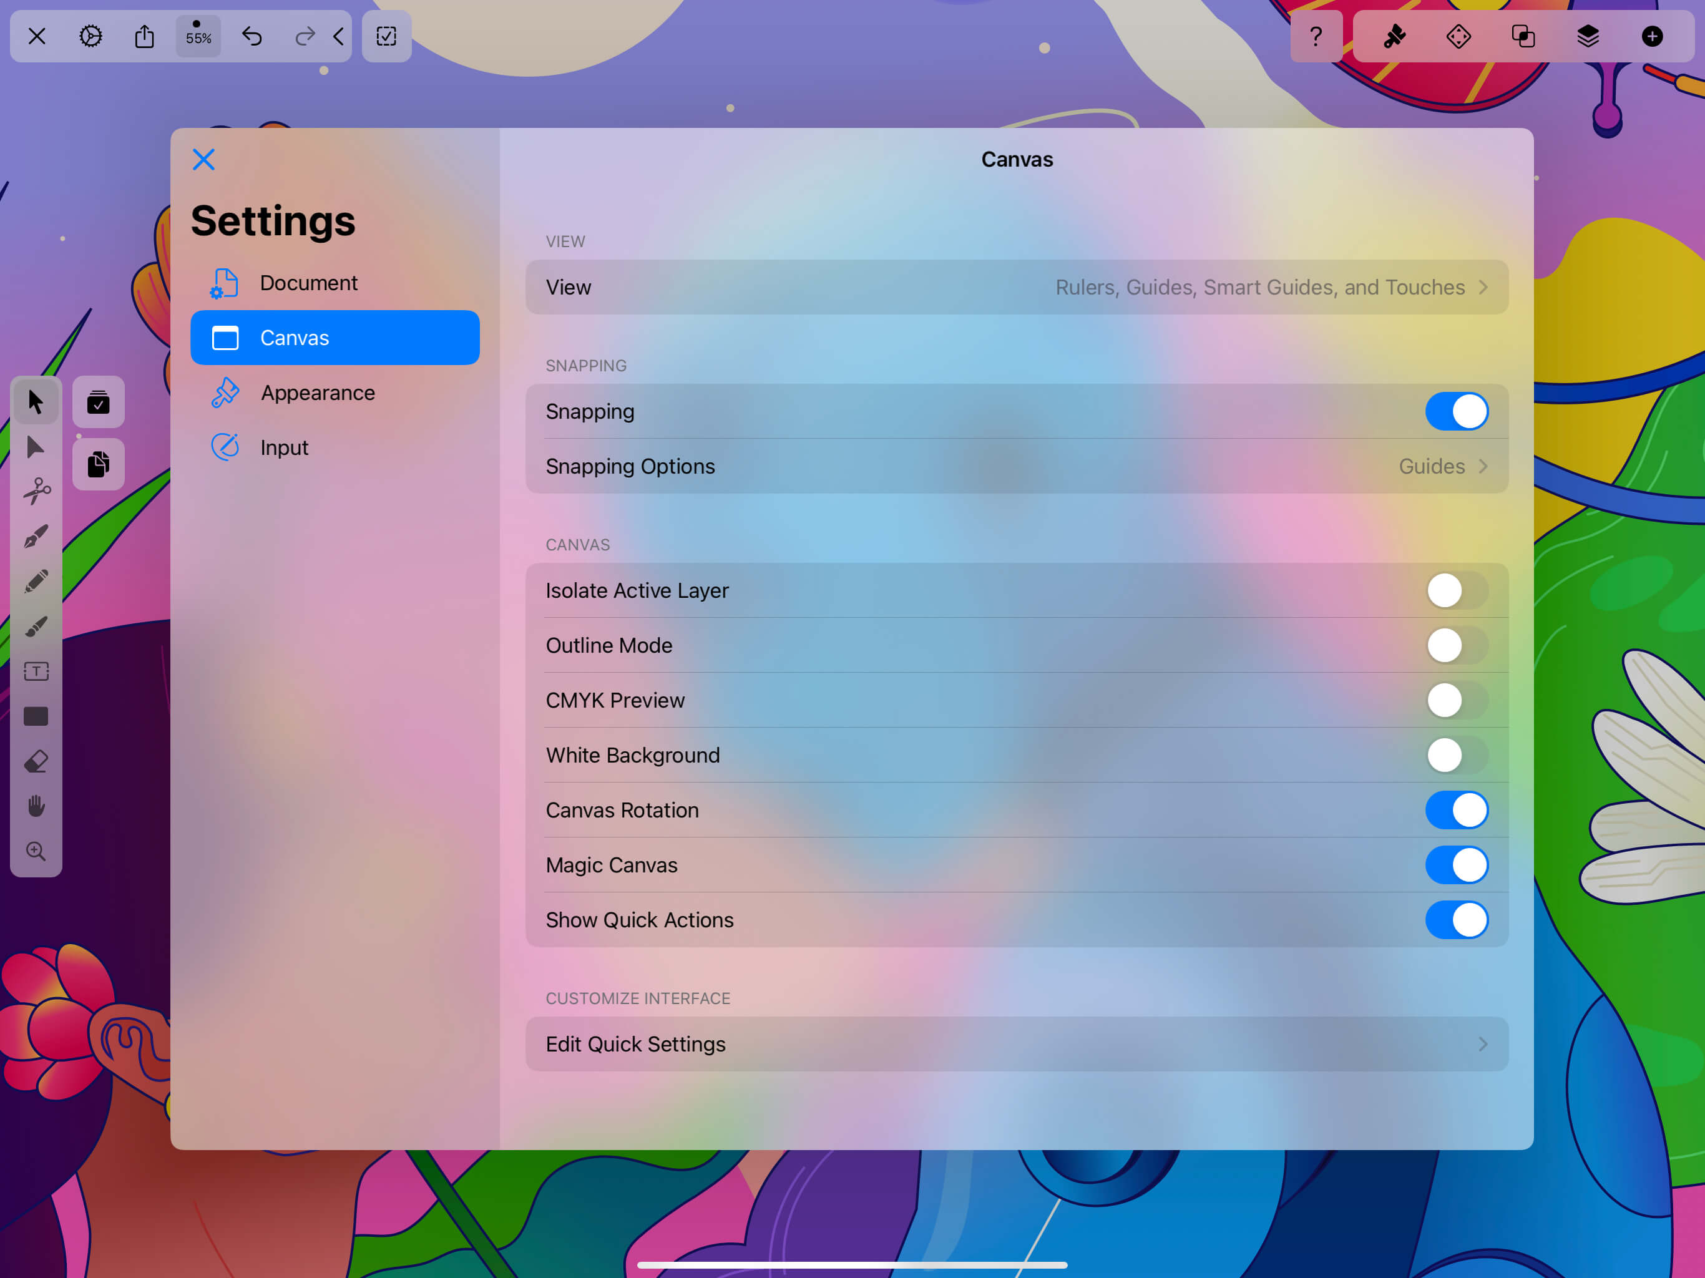Switch to Appearance settings tab
Screen dimensions: 1705x1278
pos(318,393)
